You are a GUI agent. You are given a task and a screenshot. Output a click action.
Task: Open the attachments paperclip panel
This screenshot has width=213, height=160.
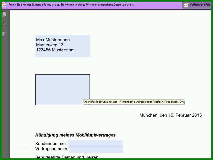(4, 24)
